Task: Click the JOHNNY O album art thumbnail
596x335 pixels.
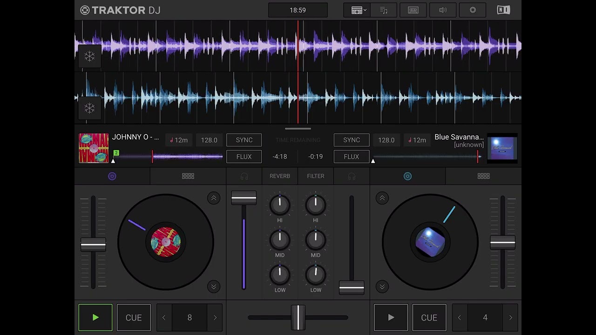Action: pyautogui.click(x=94, y=148)
